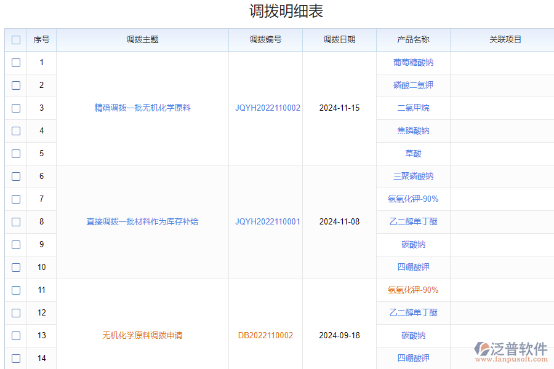The height and width of the screenshot is (369, 554).
Task: Check the select-all checkbox in the table header
Action: (16, 39)
